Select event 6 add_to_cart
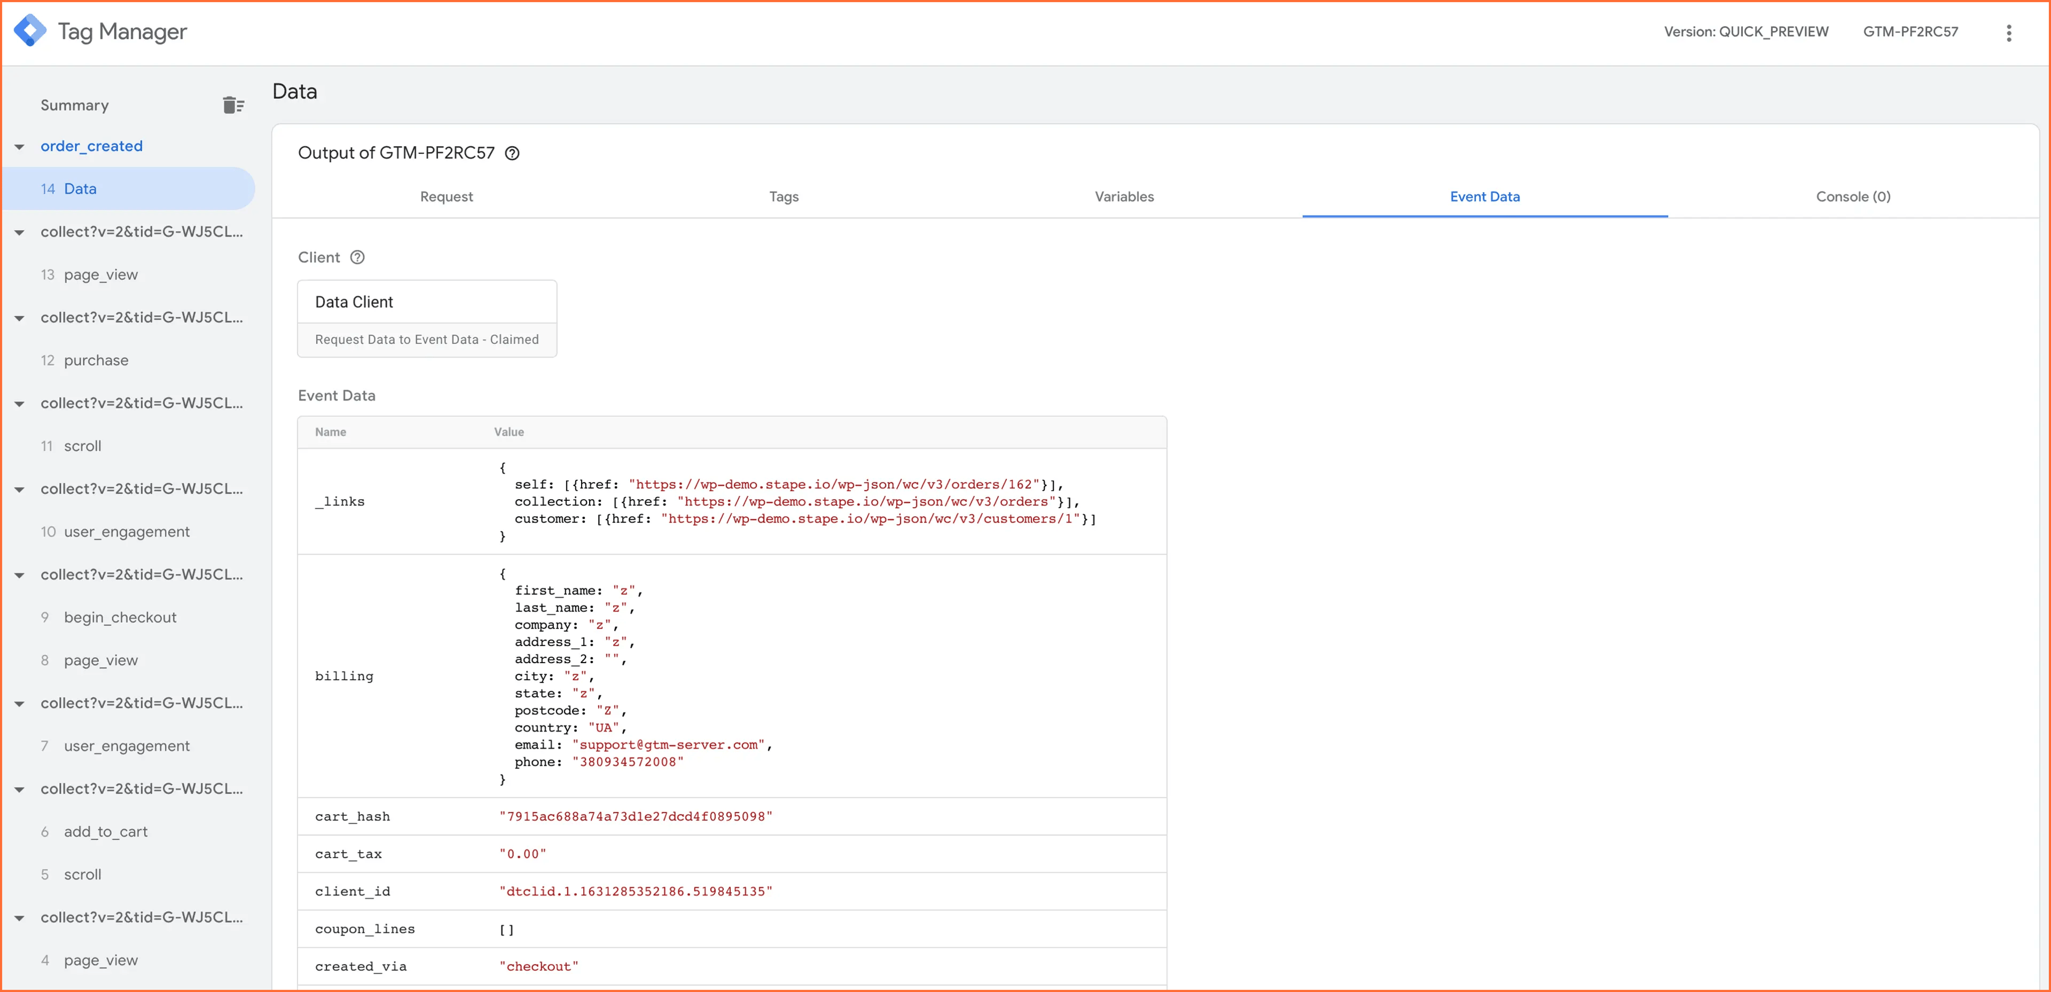Viewport: 2051px width, 992px height. coord(129,832)
